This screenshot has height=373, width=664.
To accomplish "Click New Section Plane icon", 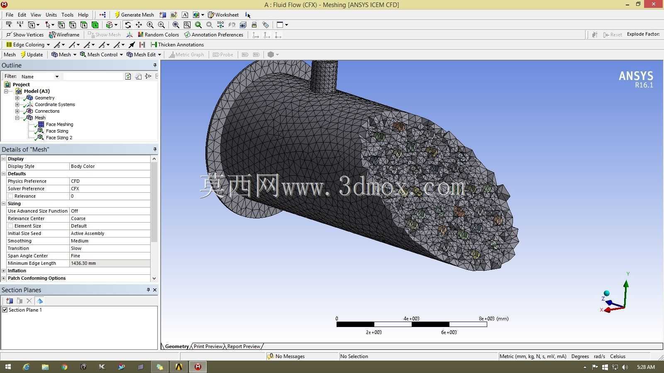I will click(x=9, y=301).
